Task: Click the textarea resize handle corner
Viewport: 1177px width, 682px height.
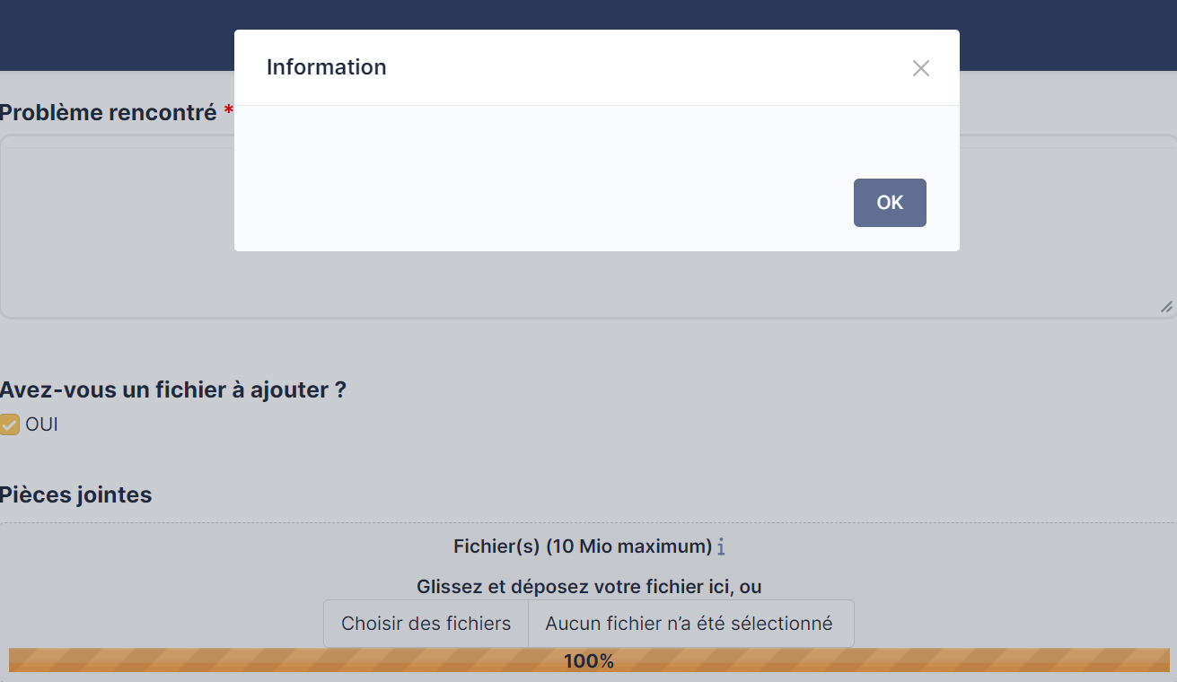Action: [x=1164, y=307]
